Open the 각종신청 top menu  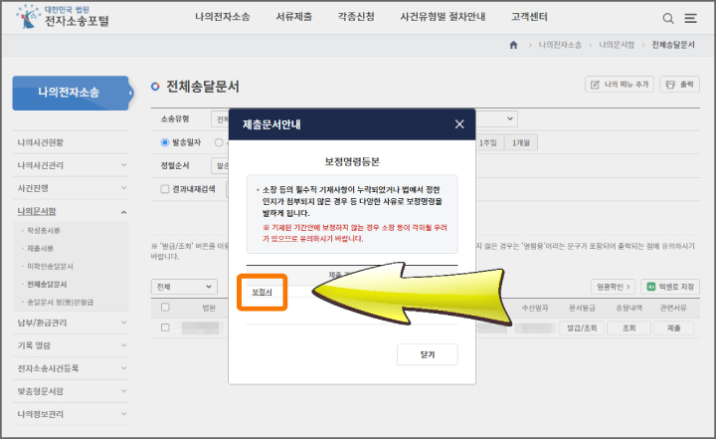click(356, 17)
